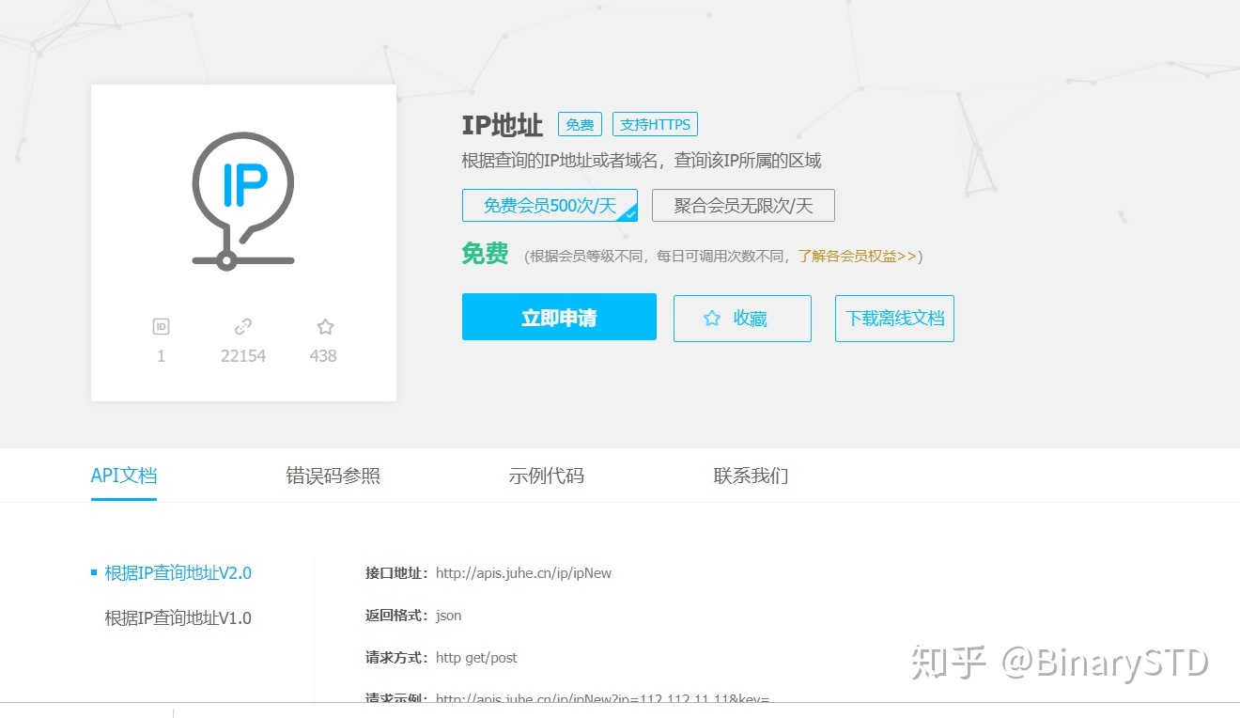Click the star icon above 438
The width and height of the screenshot is (1240, 718).
323,326
